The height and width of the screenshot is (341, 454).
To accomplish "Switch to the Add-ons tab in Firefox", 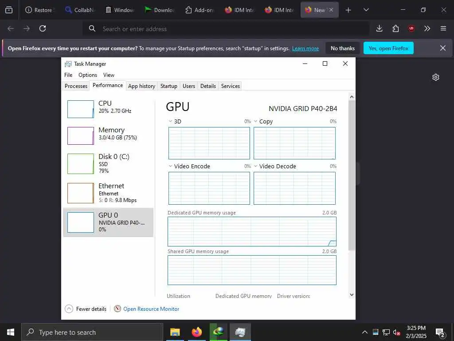I will [200, 10].
